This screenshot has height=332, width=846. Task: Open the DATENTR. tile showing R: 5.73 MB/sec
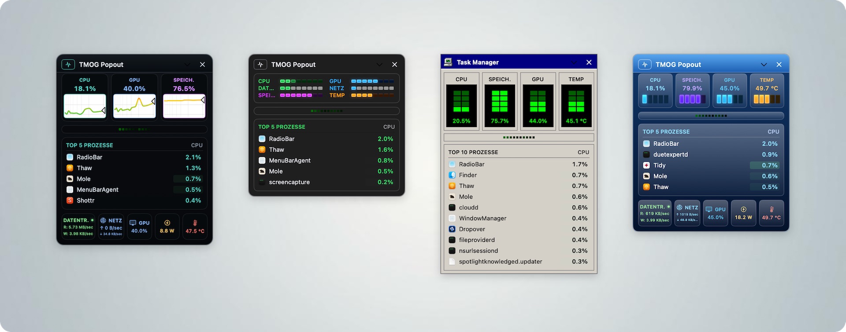coord(78,227)
